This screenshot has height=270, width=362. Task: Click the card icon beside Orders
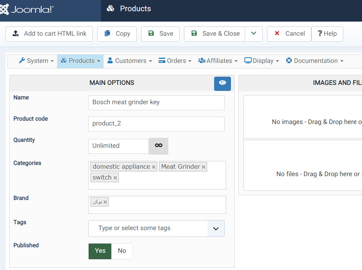coord(162,60)
